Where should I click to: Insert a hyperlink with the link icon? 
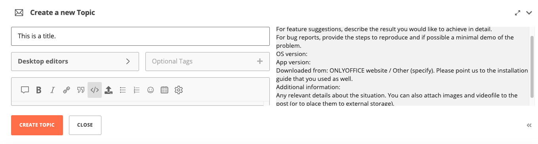67,90
